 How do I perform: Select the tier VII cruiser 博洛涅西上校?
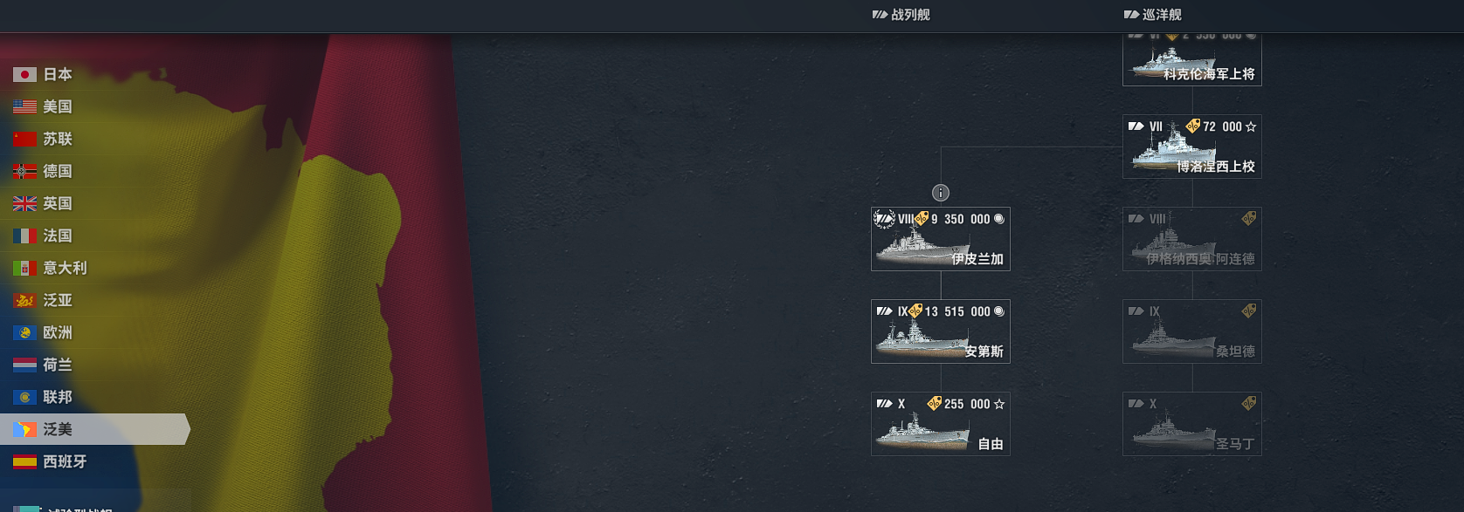[x=1192, y=147]
